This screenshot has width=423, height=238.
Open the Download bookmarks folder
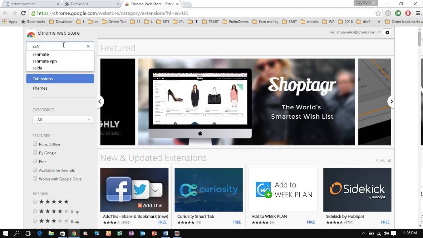[61, 21]
